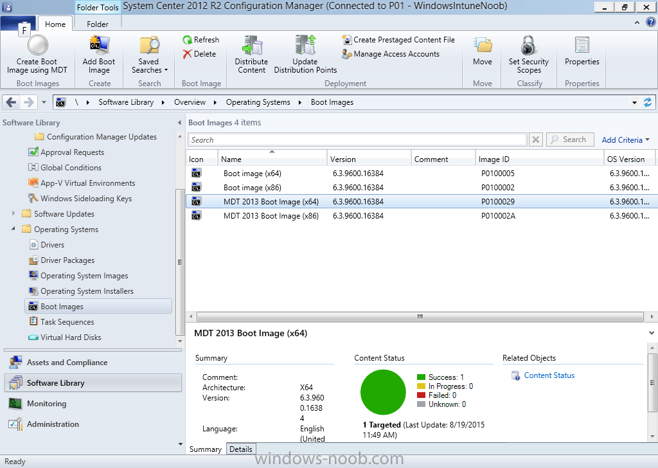Click the Search button
Viewport: 658px width, 468px height.
tap(570, 139)
